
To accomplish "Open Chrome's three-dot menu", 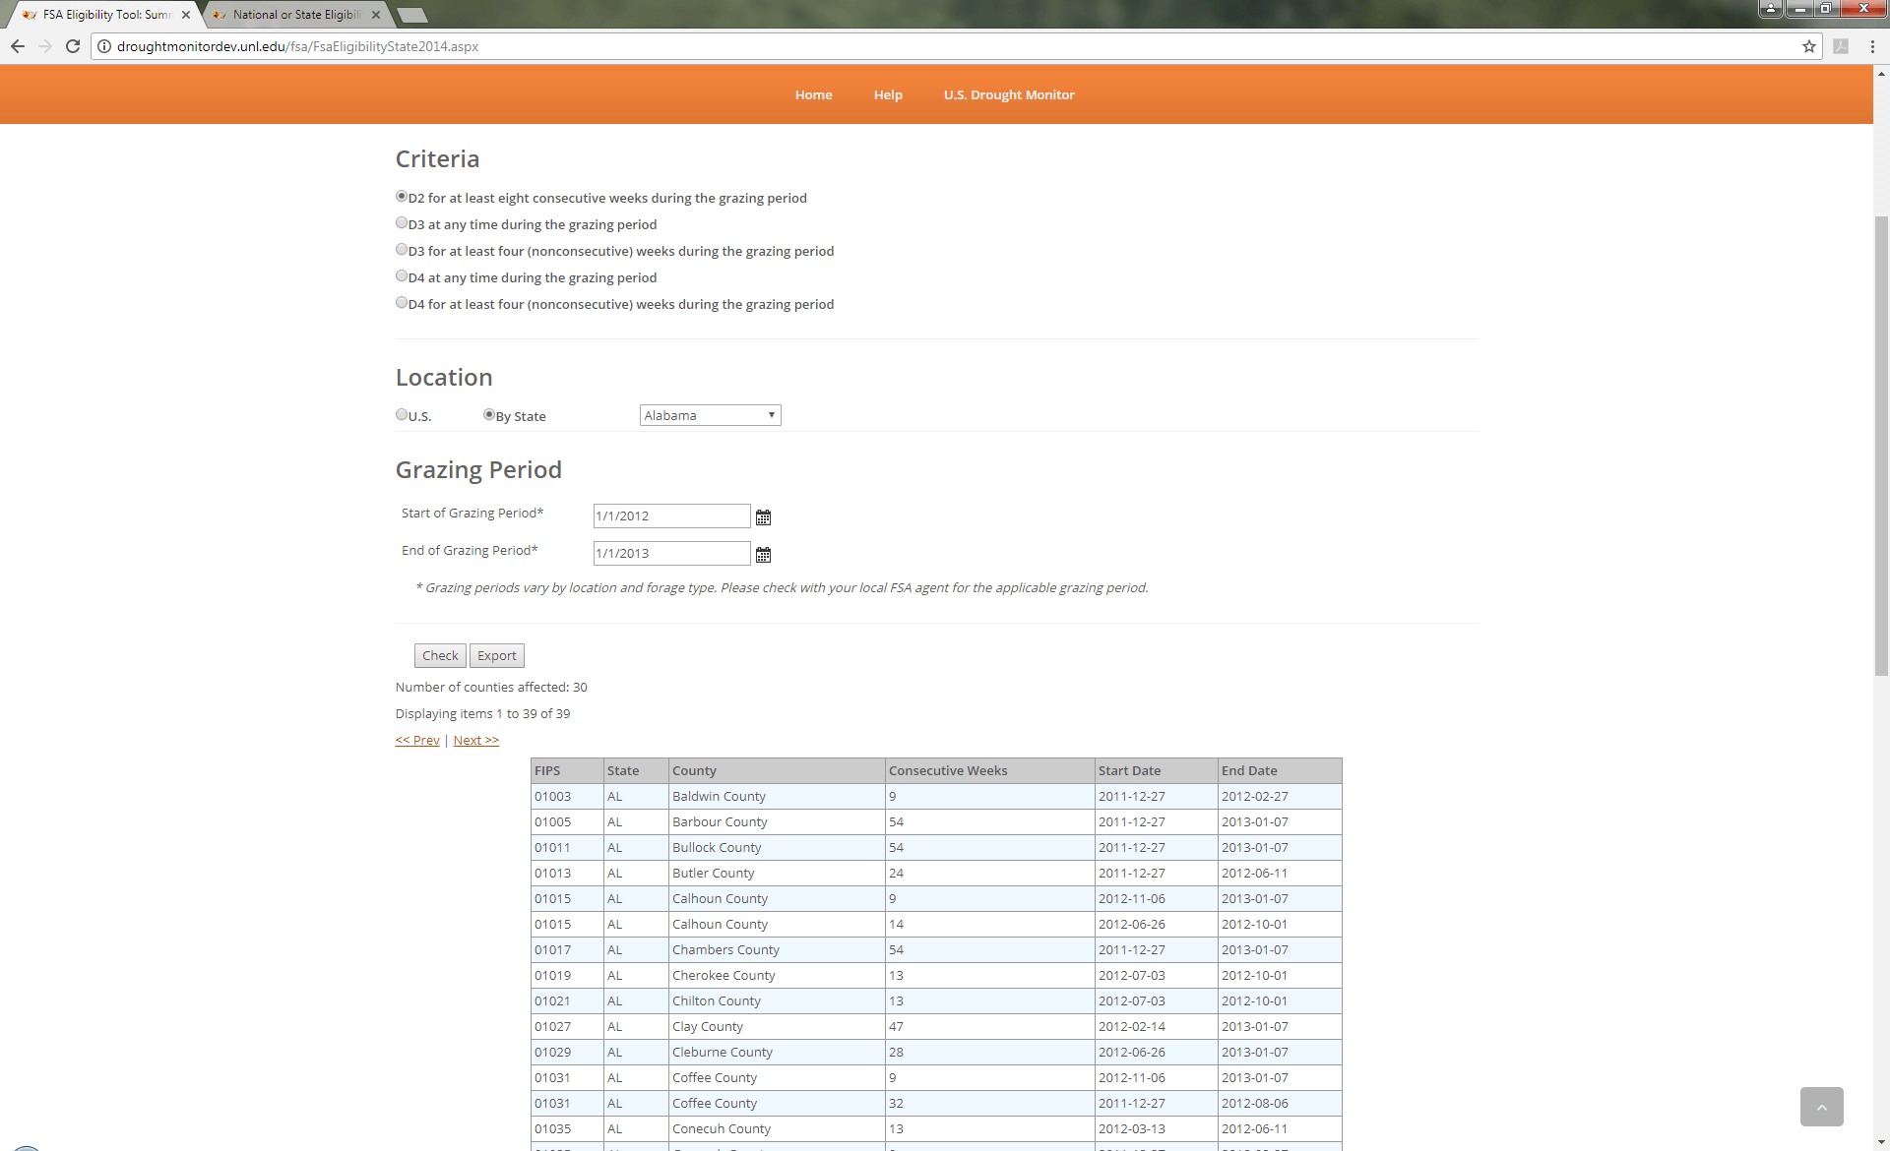I will 1873,46.
